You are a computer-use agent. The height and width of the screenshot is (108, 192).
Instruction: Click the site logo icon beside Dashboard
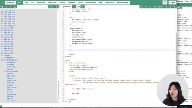3,3
